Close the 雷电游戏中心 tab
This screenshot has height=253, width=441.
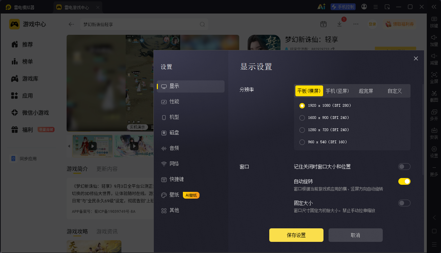pyautogui.click(x=98, y=7)
